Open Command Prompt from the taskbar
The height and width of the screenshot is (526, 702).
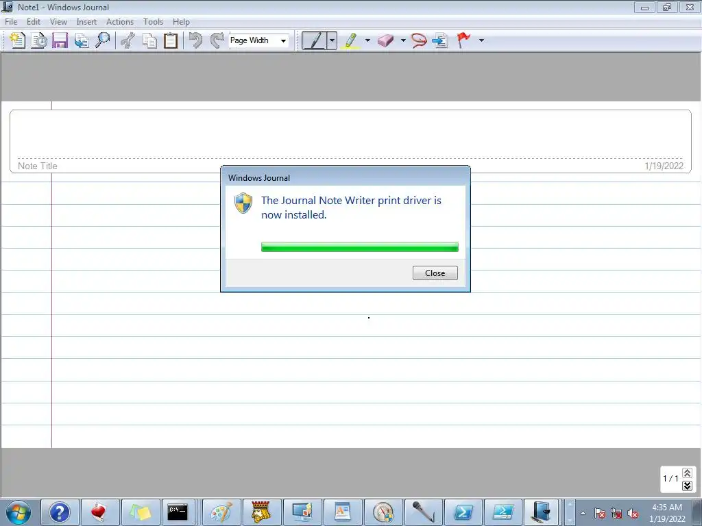point(178,512)
